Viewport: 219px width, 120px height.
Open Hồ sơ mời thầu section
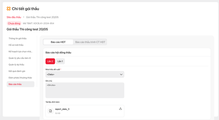(x=16, y=45)
